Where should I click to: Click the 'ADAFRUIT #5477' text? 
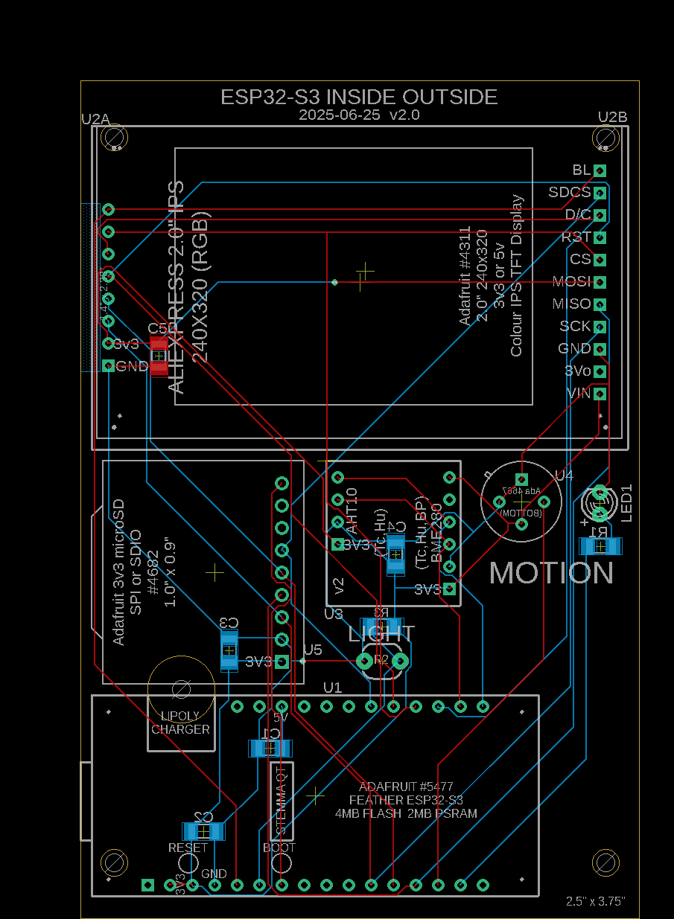406,787
